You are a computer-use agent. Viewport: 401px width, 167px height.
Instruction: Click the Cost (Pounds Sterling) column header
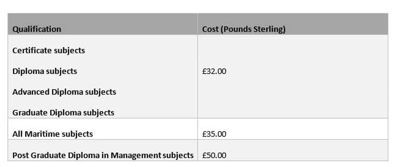(x=244, y=29)
